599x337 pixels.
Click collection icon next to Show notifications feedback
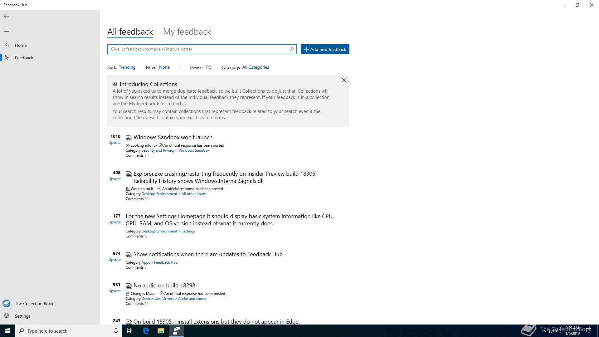[x=129, y=255]
